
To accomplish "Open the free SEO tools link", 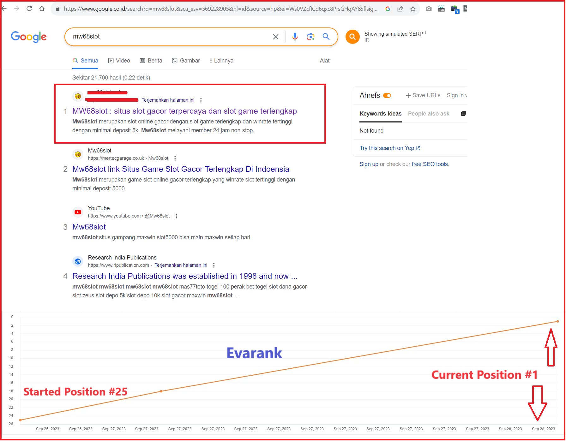I will pos(430,164).
